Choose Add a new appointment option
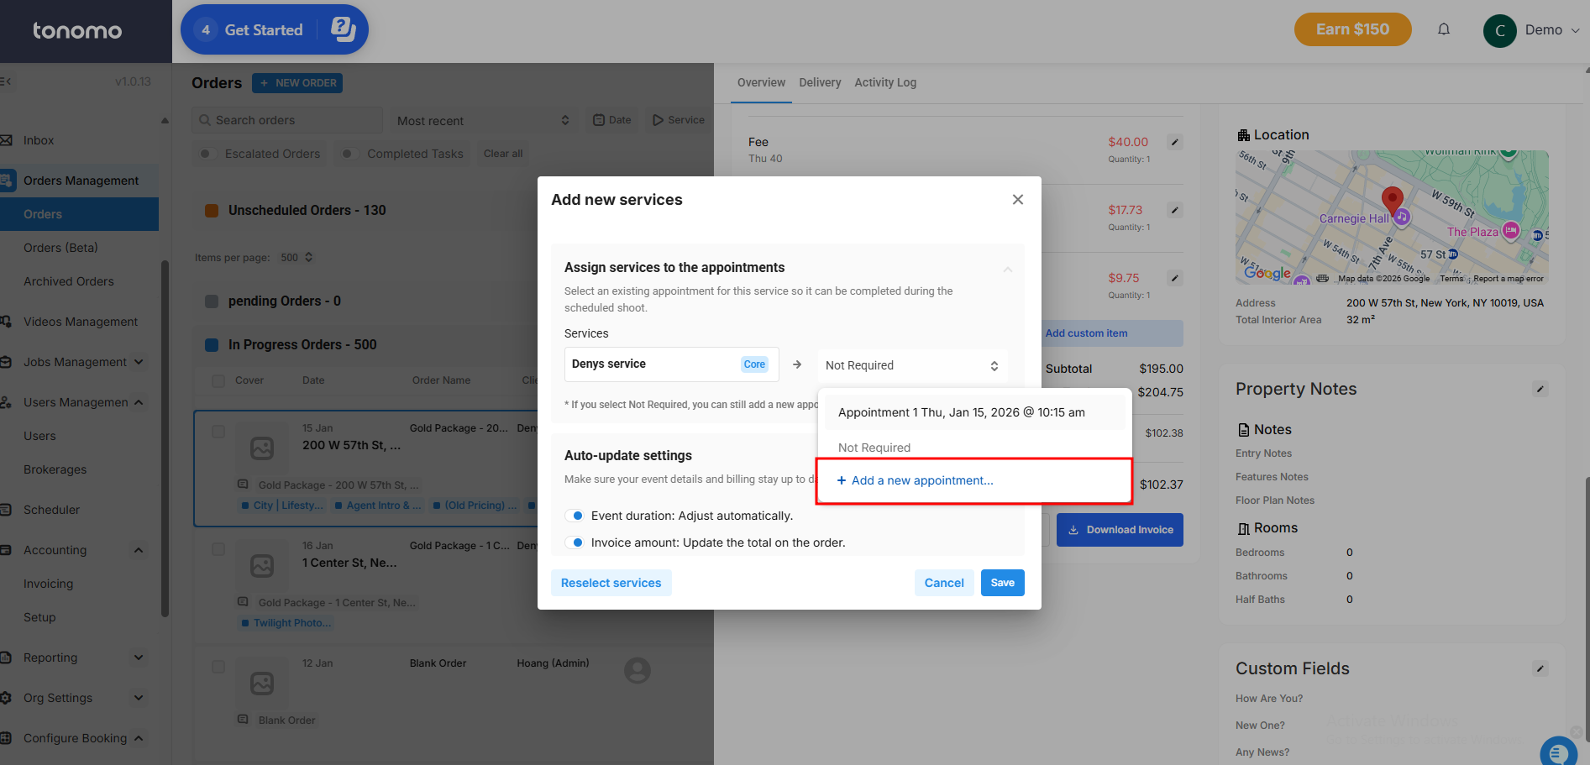 click(x=922, y=480)
